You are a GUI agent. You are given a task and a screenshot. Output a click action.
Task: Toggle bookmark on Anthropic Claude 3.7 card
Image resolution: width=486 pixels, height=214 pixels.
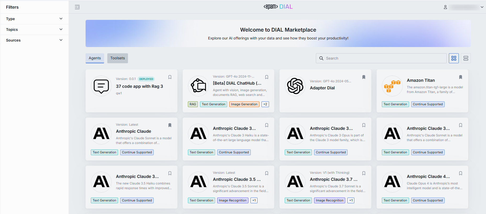click(364, 173)
